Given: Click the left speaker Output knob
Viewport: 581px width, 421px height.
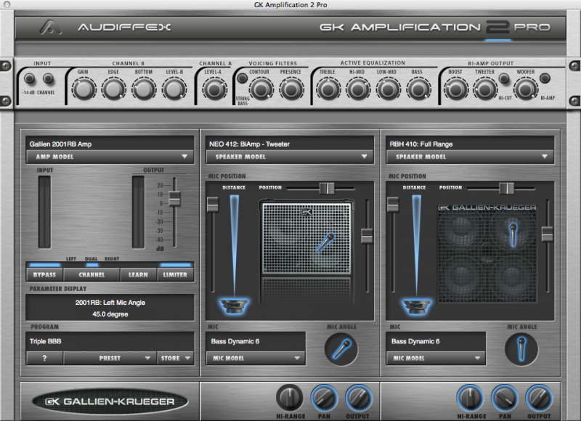Looking at the screenshot, I should pos(358,398).
